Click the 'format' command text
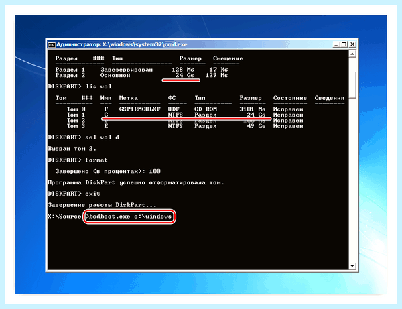This screenshot has height=309, width=402. coord(96,160)
